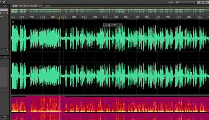Screen dimensions: 209x120
Task: Select the brush tool in top toolbar
Action: click(3, 2)
